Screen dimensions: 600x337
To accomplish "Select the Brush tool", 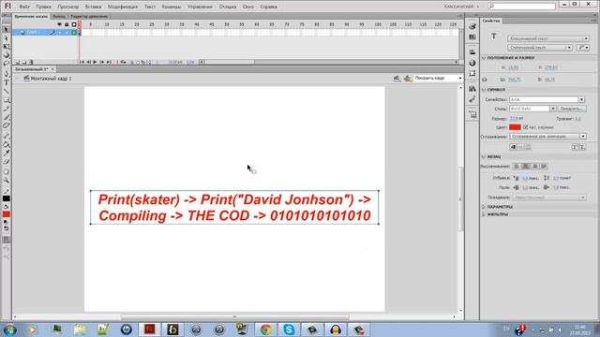I will [x=7, y=117].
